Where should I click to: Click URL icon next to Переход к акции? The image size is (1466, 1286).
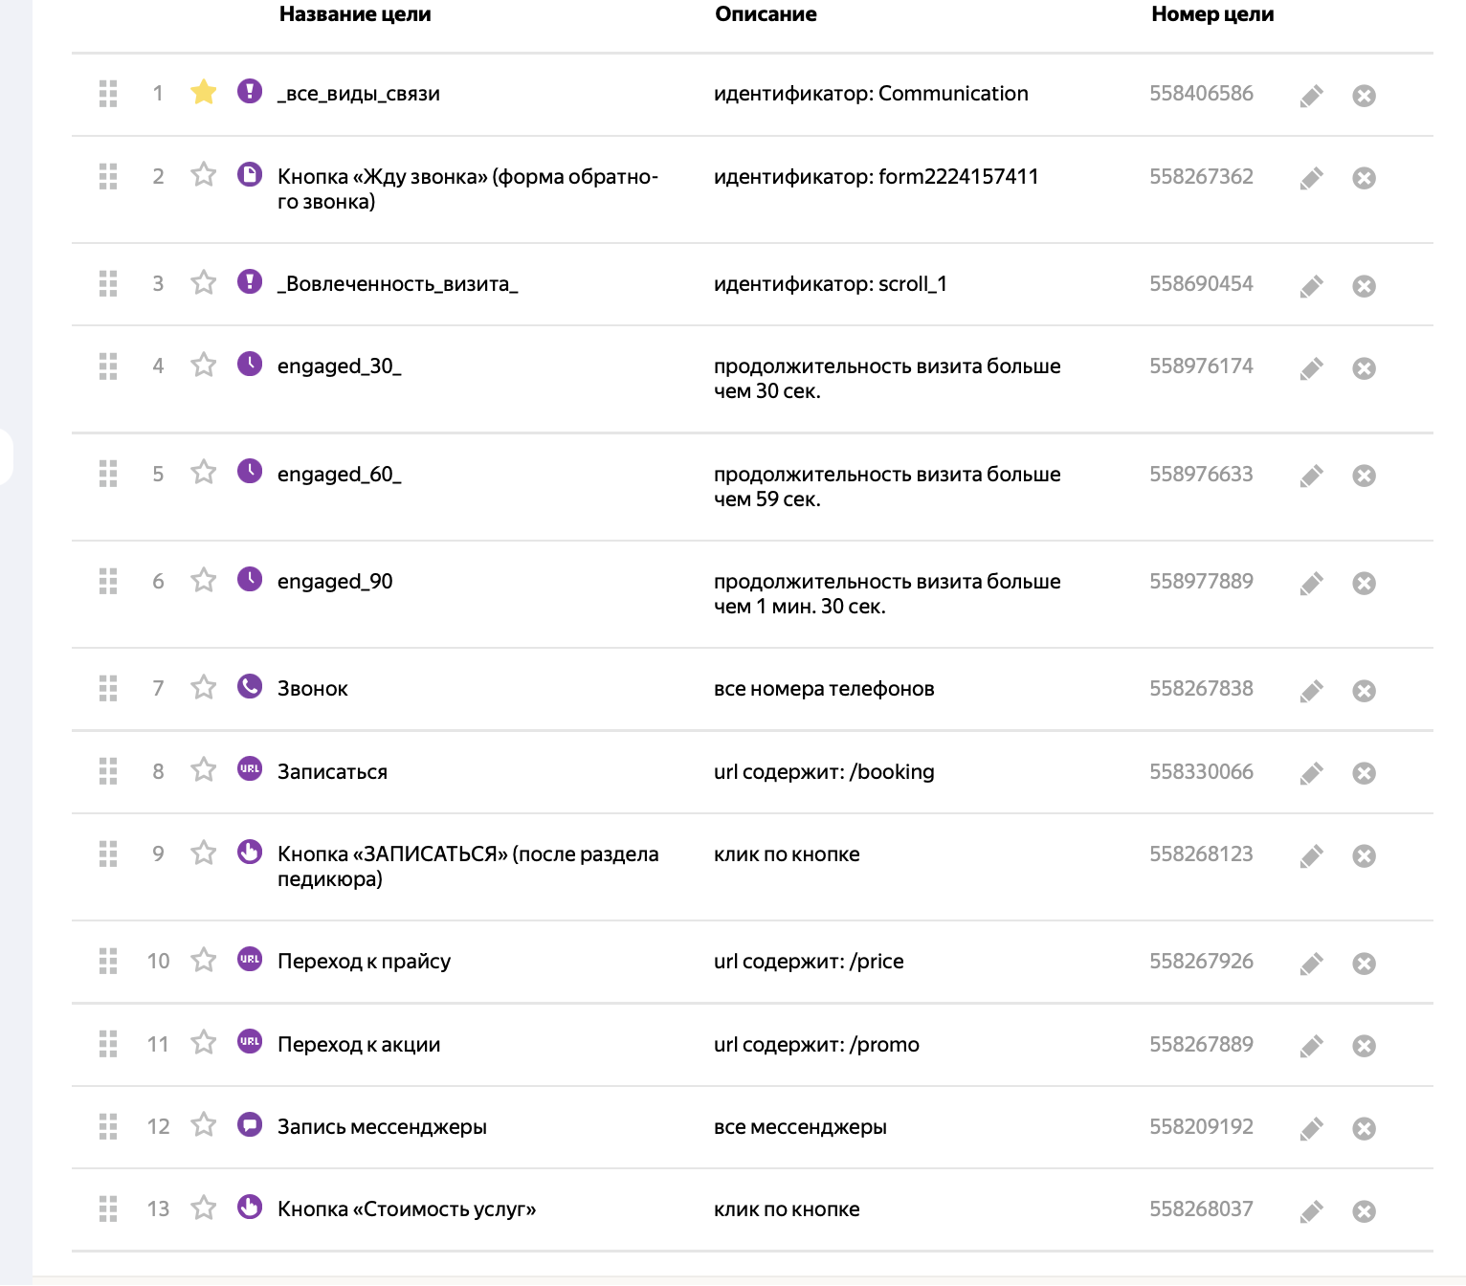(250, 1041)
